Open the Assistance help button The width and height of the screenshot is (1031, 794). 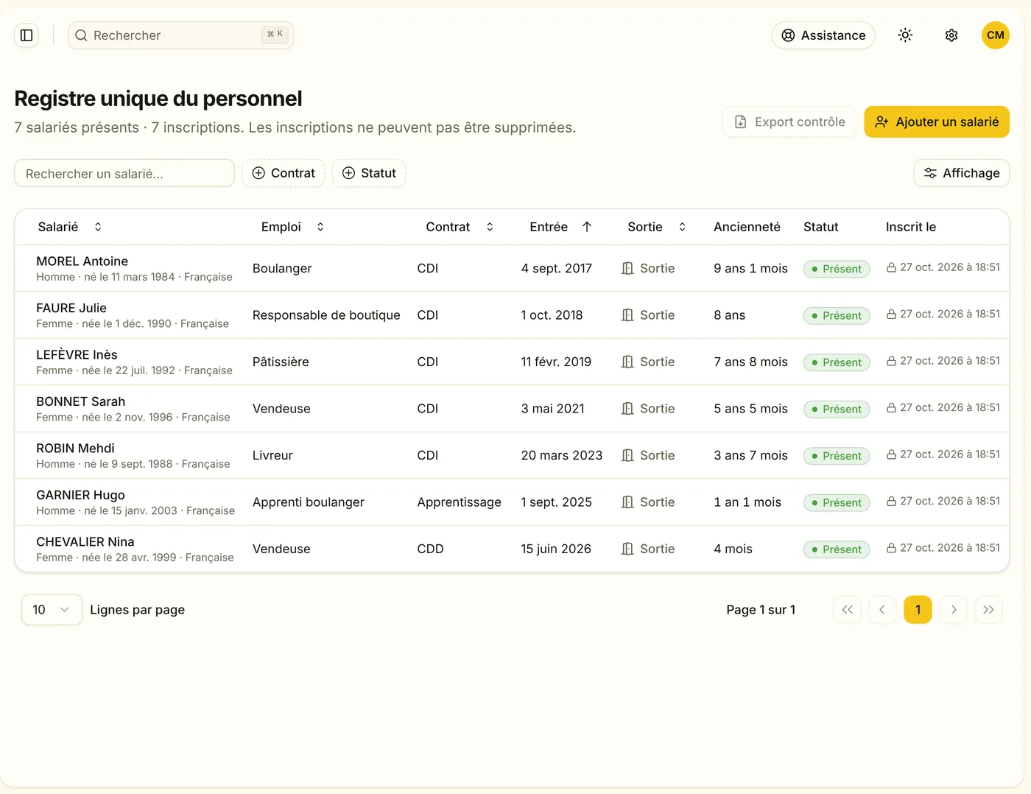tap(823, 35)
